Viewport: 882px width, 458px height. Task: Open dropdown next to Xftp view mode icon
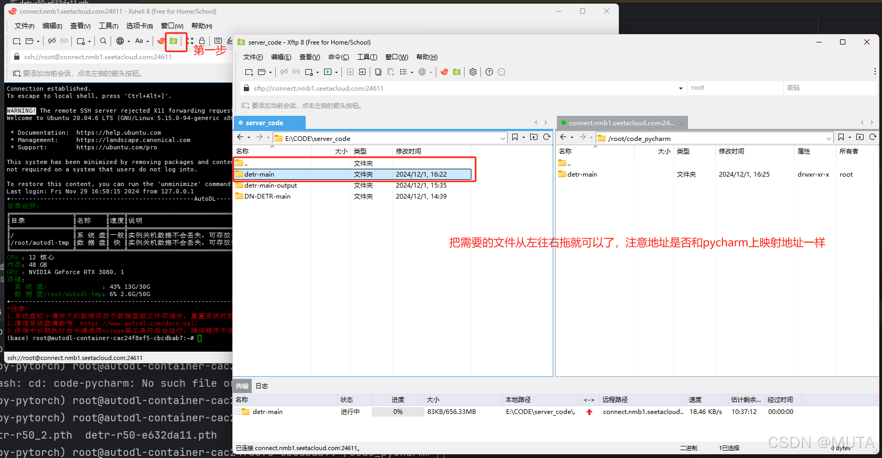(412, 72)
